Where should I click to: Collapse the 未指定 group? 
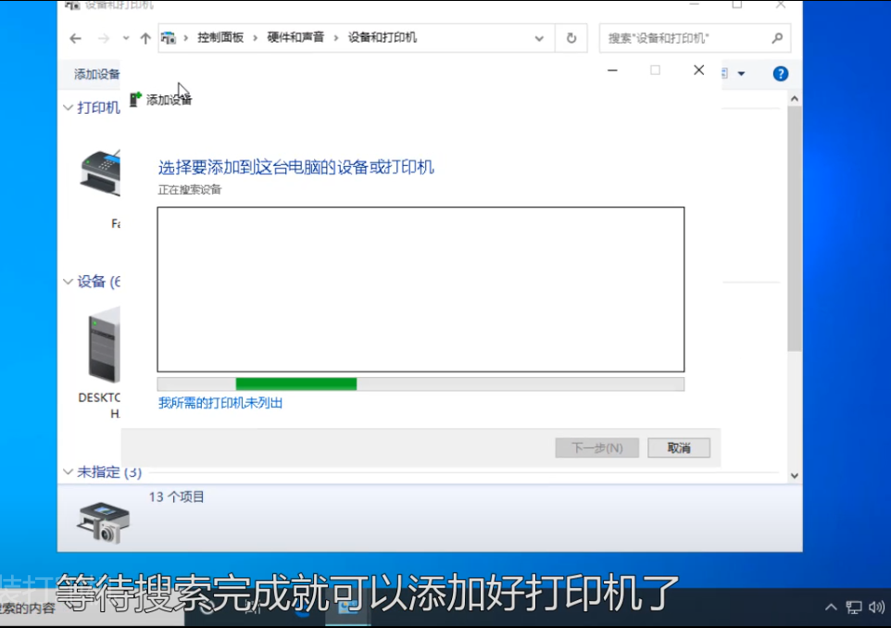coord(69,471)
